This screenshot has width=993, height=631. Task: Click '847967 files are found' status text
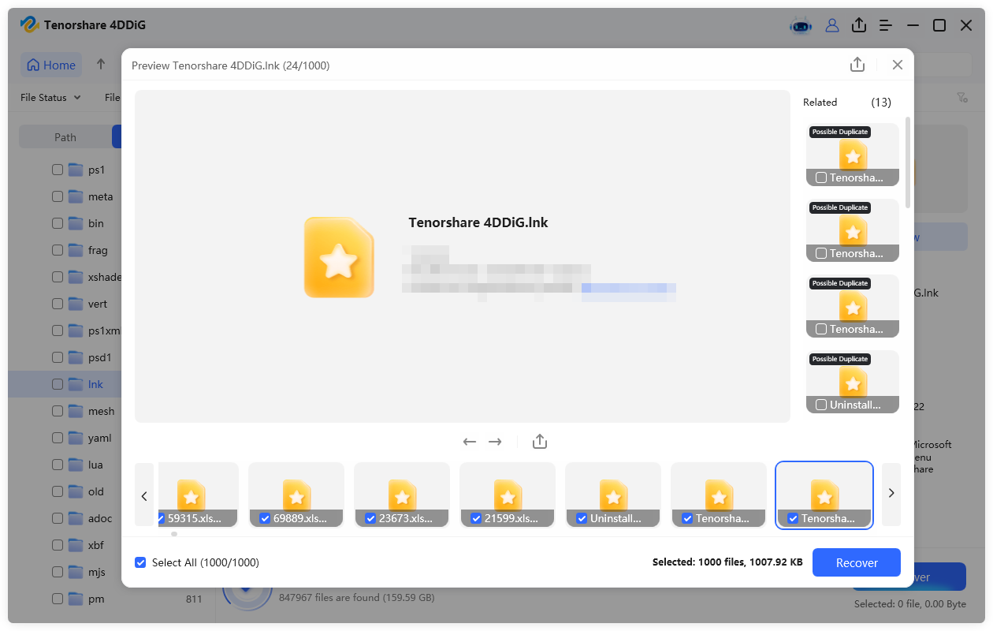click(x=357, y=598)
